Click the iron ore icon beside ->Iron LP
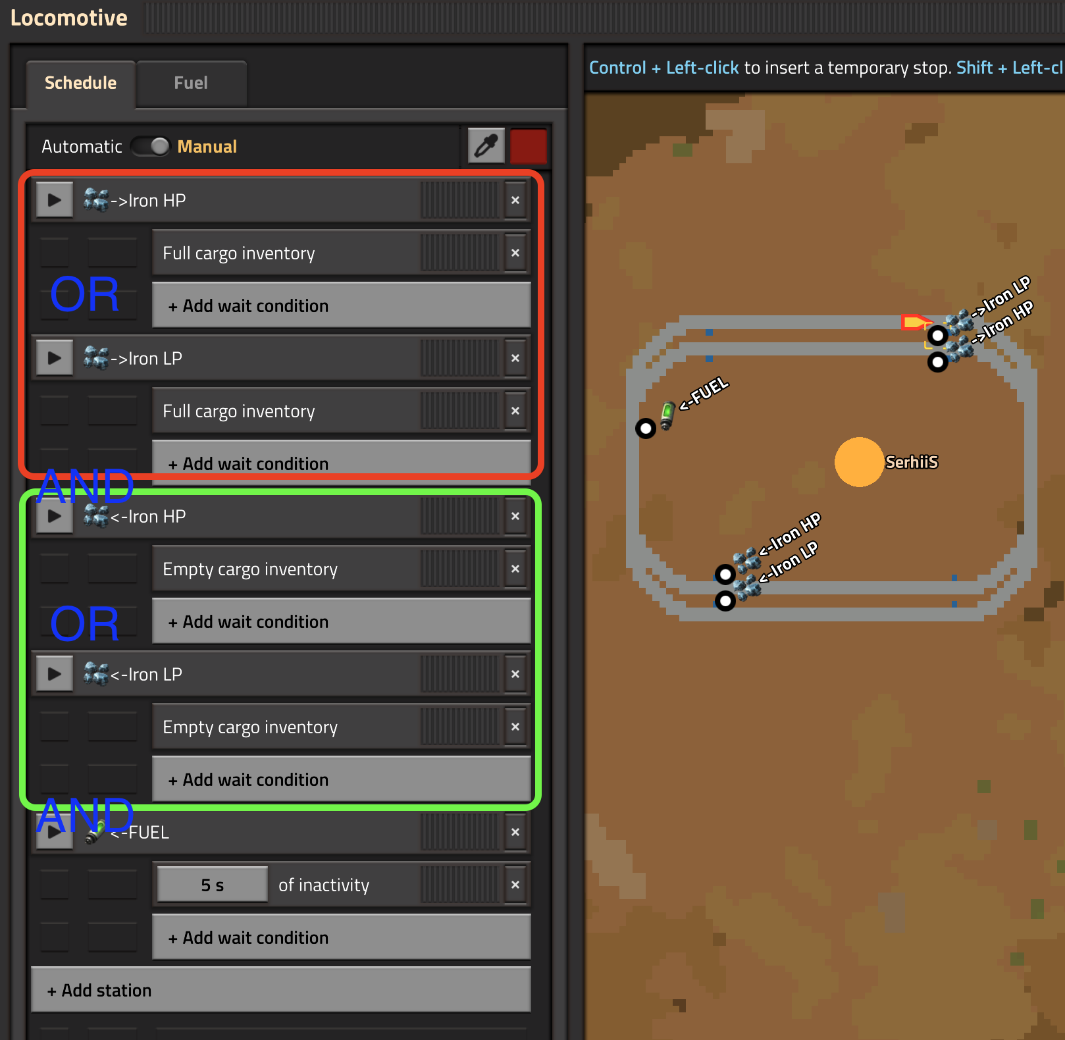This screenshot has width=1065, height=1040. coord(96,357)
